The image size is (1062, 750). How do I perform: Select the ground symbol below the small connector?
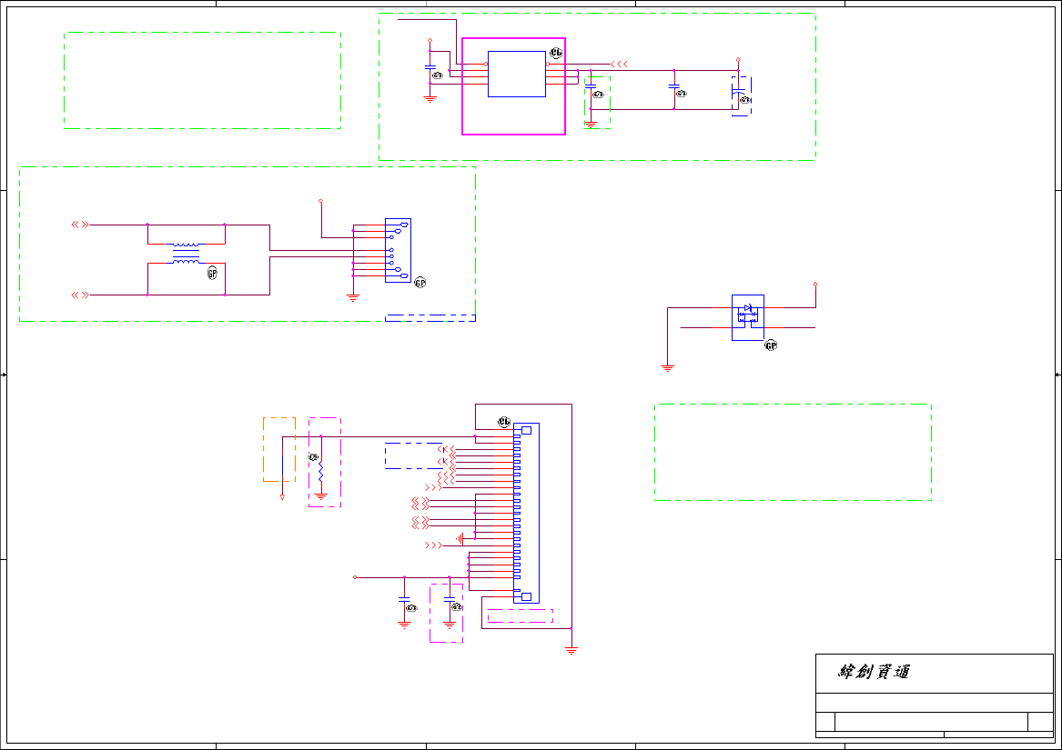tap(353, 298)
